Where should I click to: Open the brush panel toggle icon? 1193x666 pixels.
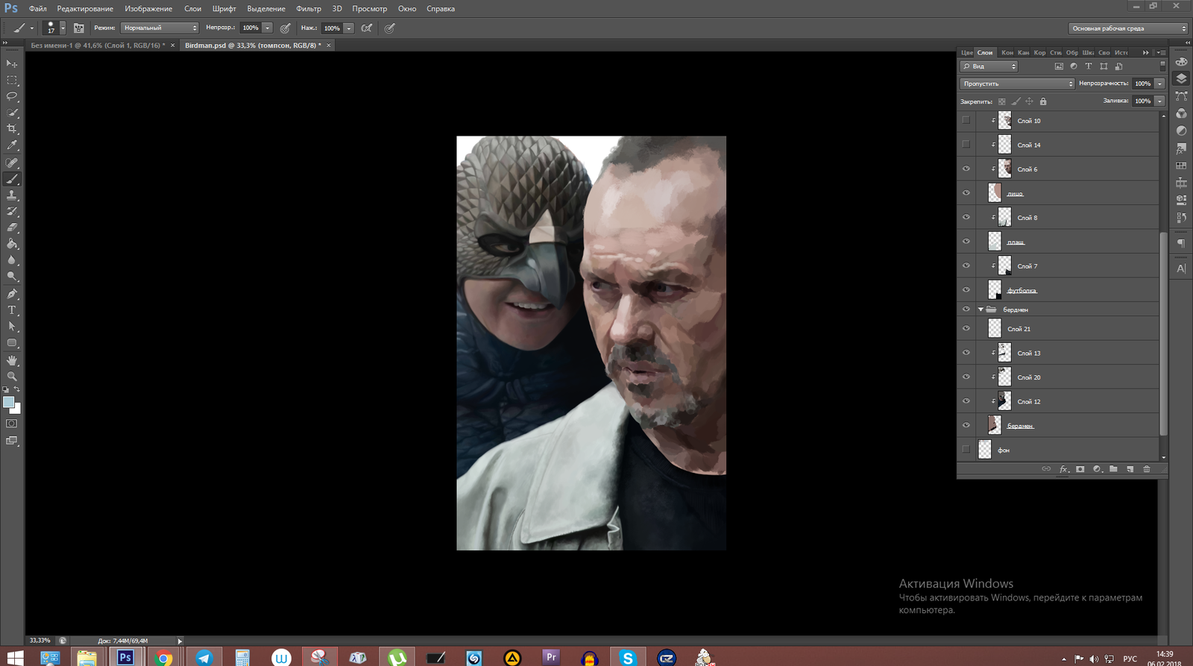click(x=79, y=28)
